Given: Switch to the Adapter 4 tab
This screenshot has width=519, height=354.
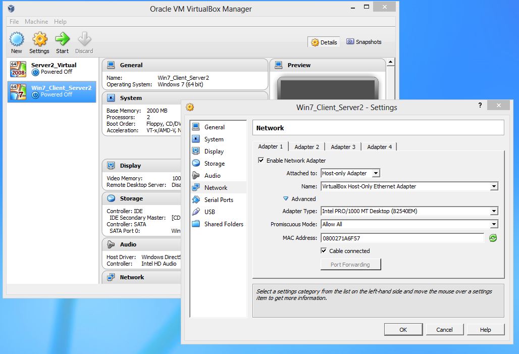Looking at the screenshot, I should click(379, 146).
